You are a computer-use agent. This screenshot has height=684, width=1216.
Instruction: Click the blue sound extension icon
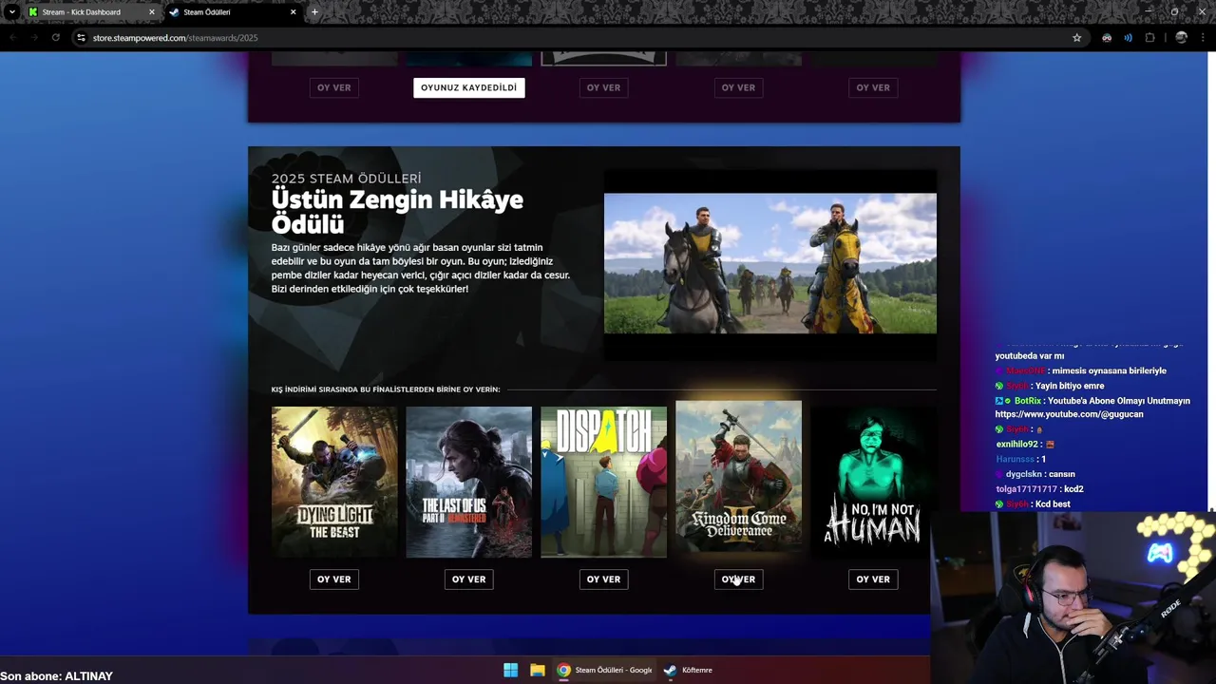pyautogui.click(x=1128, y=38)
